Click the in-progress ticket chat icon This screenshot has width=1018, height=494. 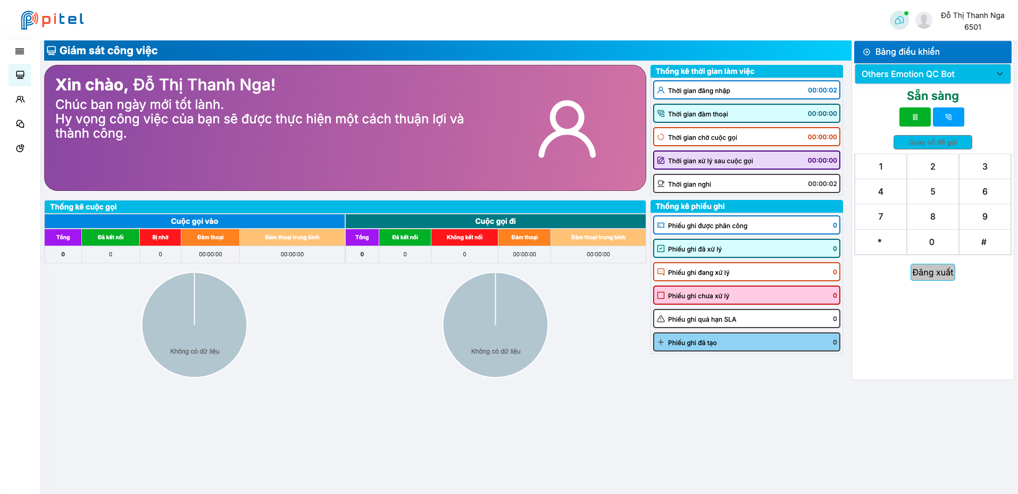[661, 272]
